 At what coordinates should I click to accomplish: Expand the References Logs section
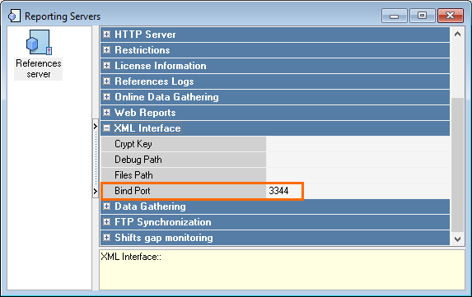pyautogui.click(x=107, y=81)
